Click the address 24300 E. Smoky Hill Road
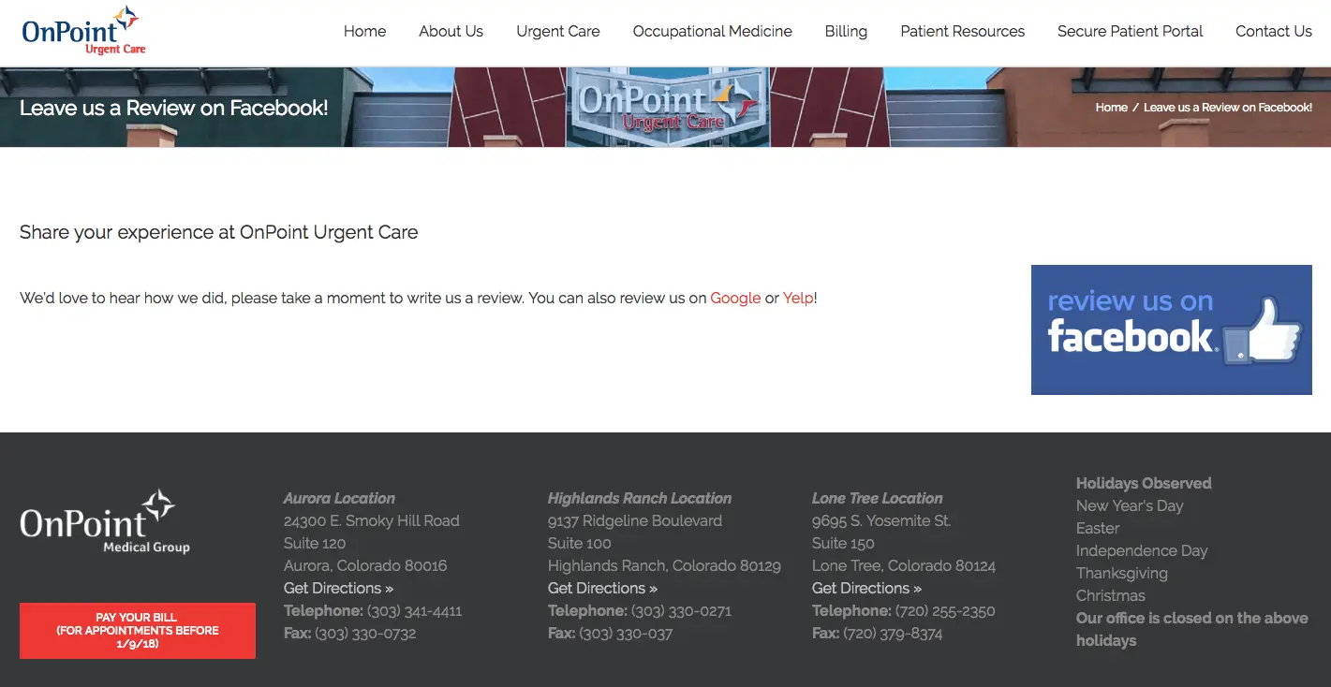The image size is (1331, 687). 372,520
